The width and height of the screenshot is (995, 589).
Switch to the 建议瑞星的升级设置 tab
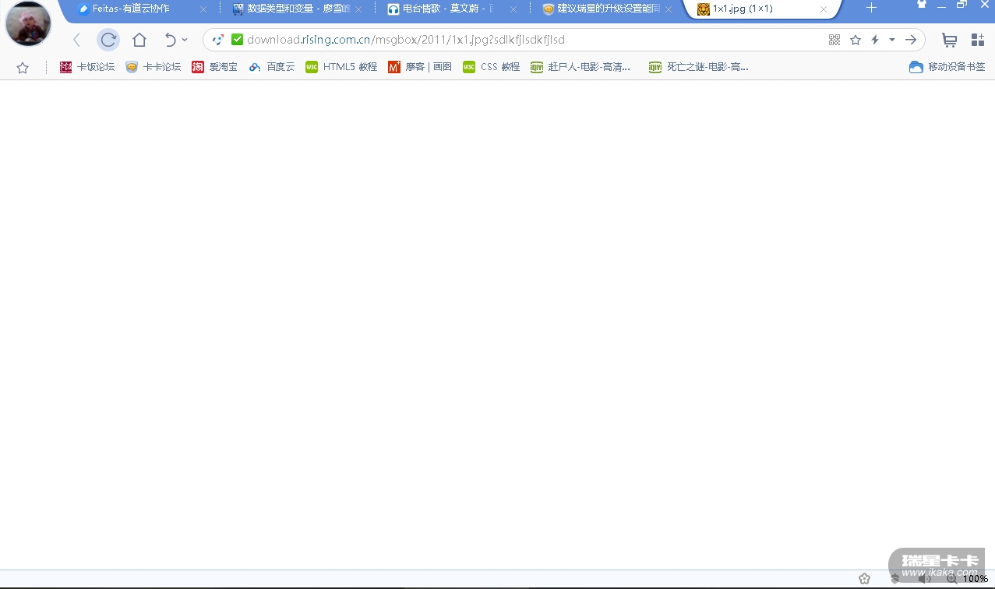(x=602, y=9)
